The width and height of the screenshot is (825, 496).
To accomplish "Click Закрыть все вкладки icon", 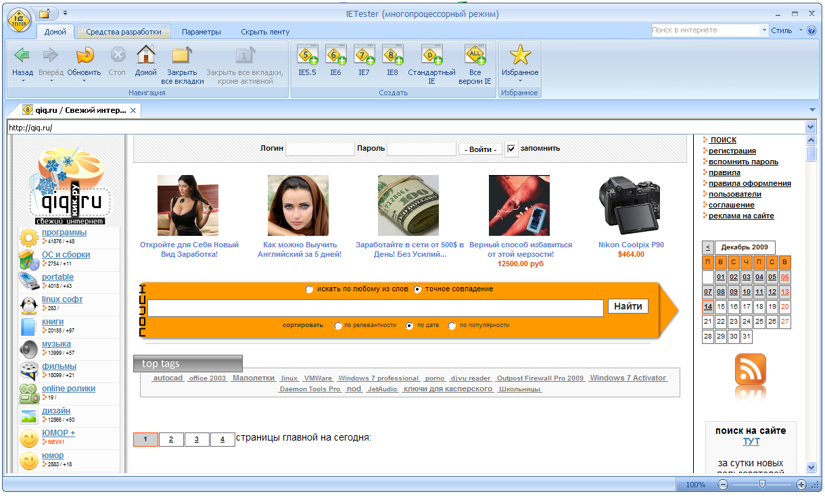I will point(182,55).
